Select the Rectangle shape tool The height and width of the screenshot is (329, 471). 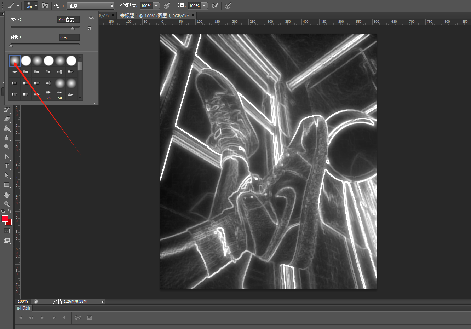(x=7, y=185)
